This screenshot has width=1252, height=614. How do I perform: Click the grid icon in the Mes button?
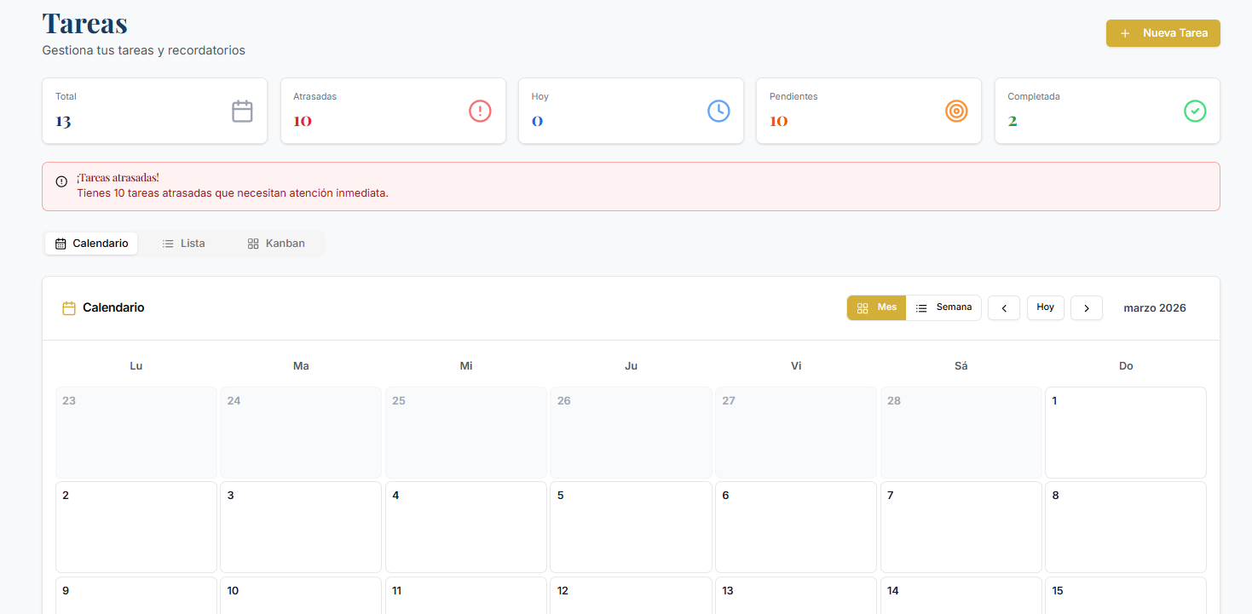tap(863, 308)
